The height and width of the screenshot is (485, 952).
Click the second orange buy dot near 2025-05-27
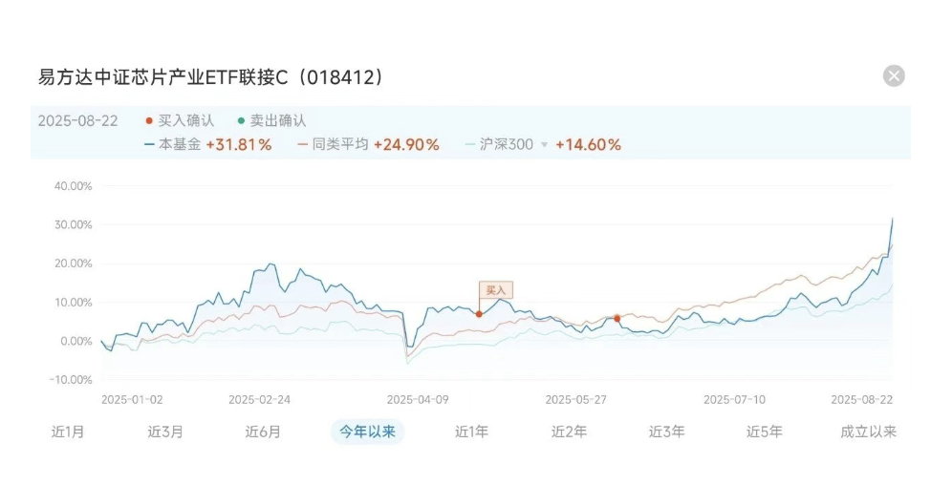tap(617, 318)
